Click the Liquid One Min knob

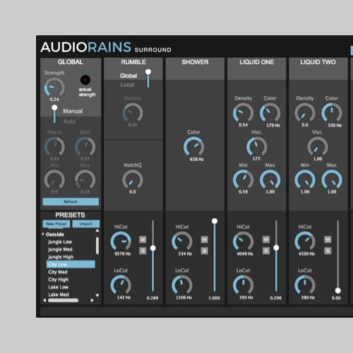[243, 180]
